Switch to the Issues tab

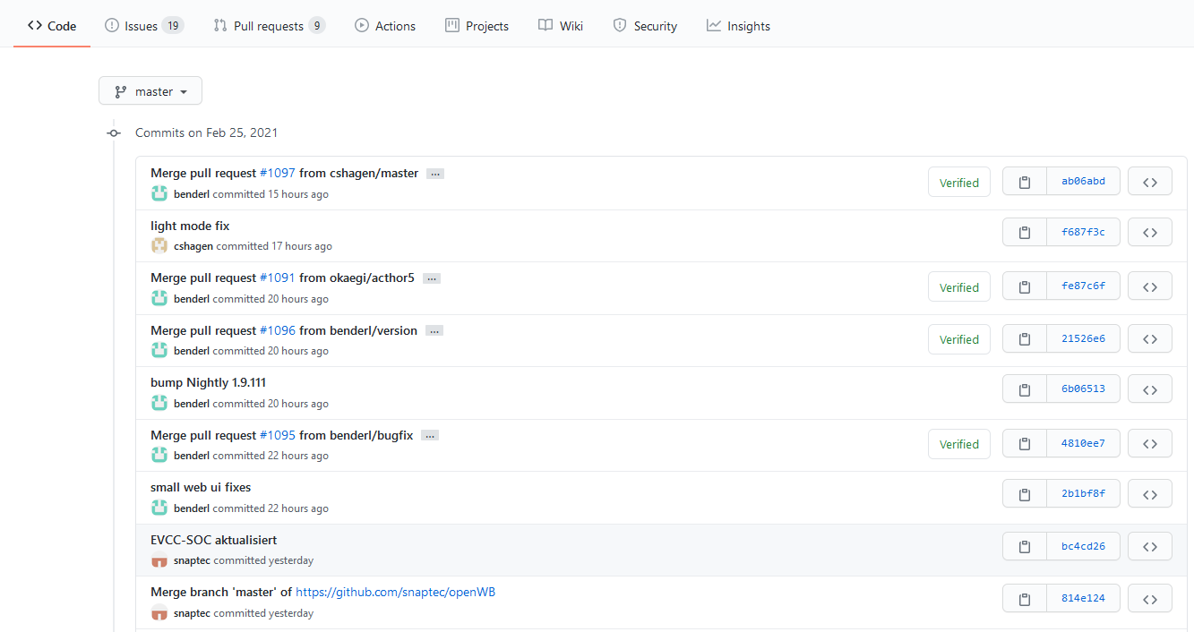point(143,26)
